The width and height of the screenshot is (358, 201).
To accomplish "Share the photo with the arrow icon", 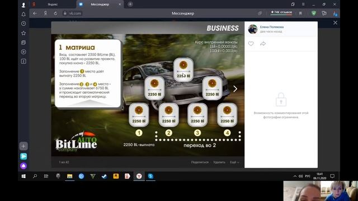I will tap(263, 44).
